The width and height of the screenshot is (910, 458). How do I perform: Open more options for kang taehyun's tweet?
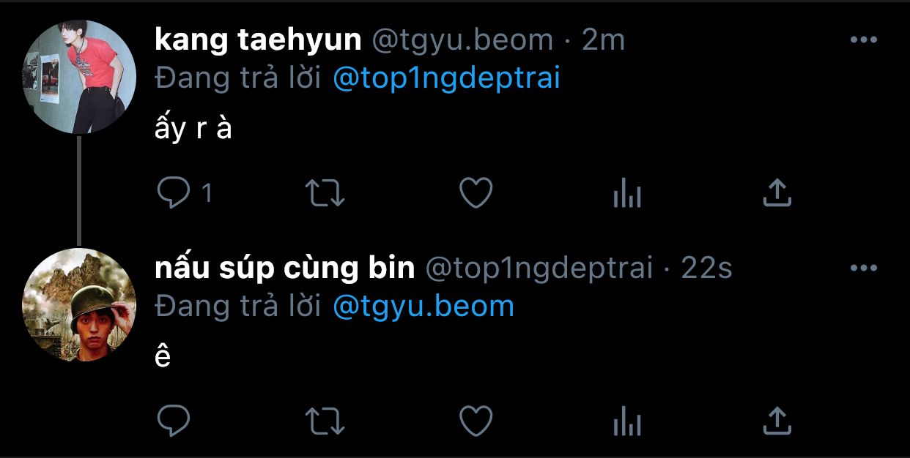click(863, 40)
